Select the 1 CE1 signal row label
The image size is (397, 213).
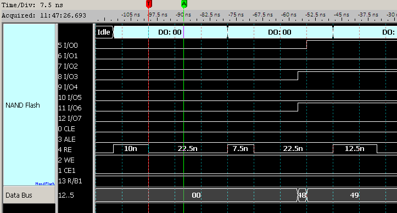(x=67, y=170)
